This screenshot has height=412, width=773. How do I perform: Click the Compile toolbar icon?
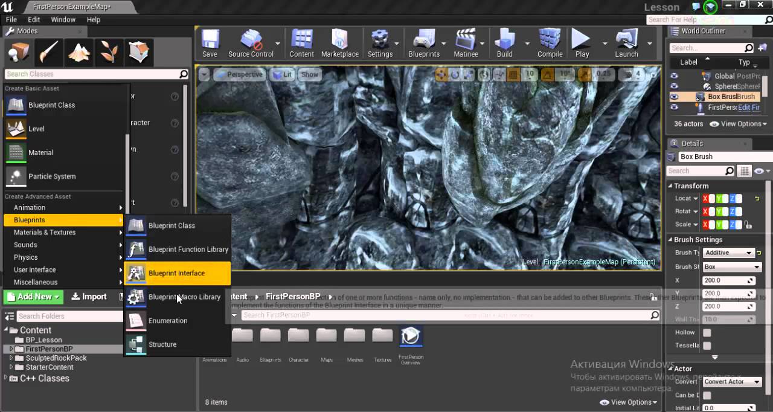[550, 43]
